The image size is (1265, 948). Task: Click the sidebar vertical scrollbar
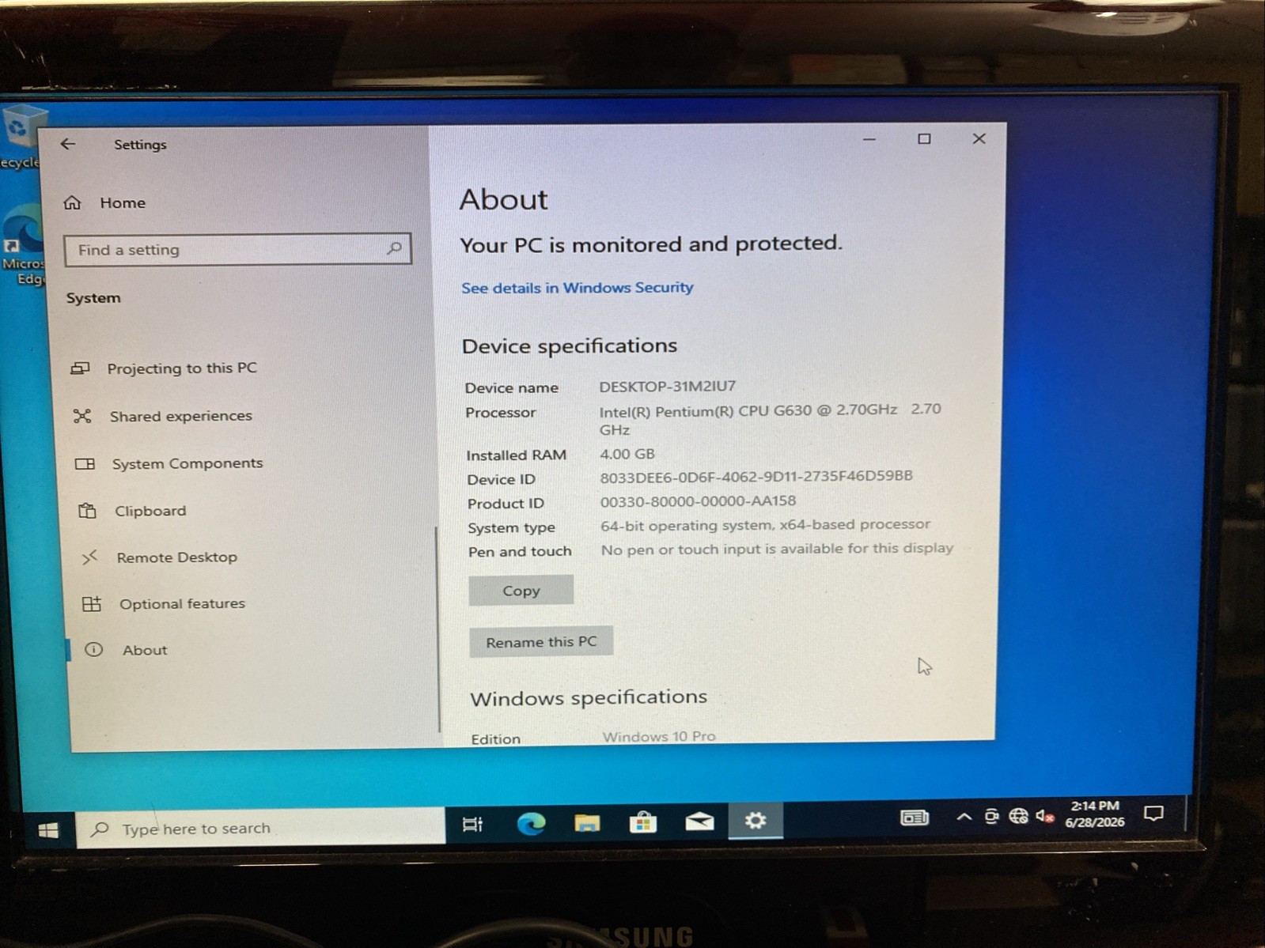(437, 629)
